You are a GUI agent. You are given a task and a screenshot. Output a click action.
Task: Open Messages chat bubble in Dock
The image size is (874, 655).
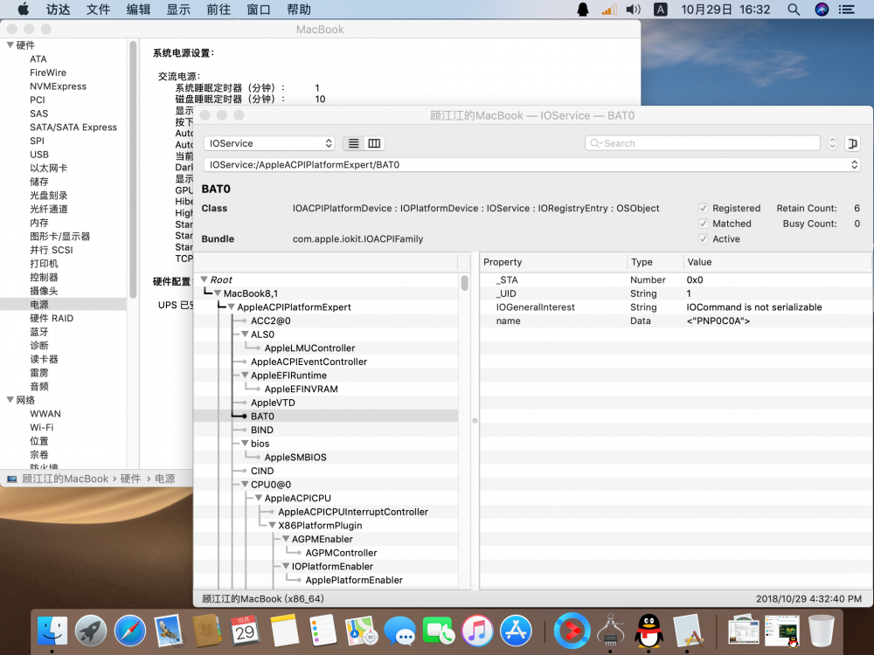(399, 631)
